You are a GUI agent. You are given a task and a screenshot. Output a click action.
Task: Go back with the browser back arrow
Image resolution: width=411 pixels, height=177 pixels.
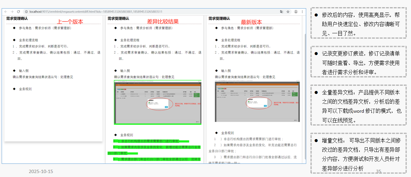point(6,12)
